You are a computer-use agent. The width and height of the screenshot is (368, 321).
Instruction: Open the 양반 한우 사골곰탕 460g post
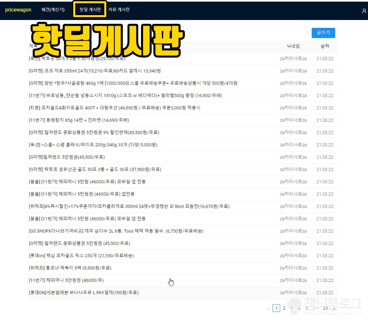133,83
